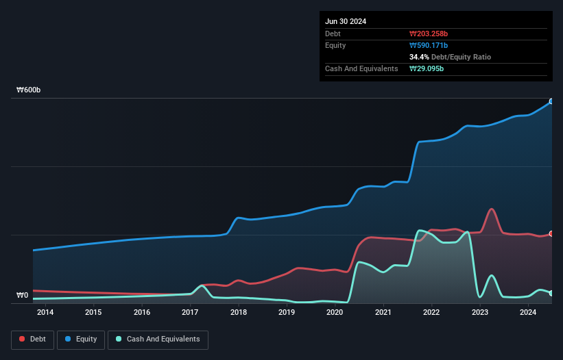
Task: Click the ₩29.095b cash value in tooltip
Action: click(x=427, y=68)
